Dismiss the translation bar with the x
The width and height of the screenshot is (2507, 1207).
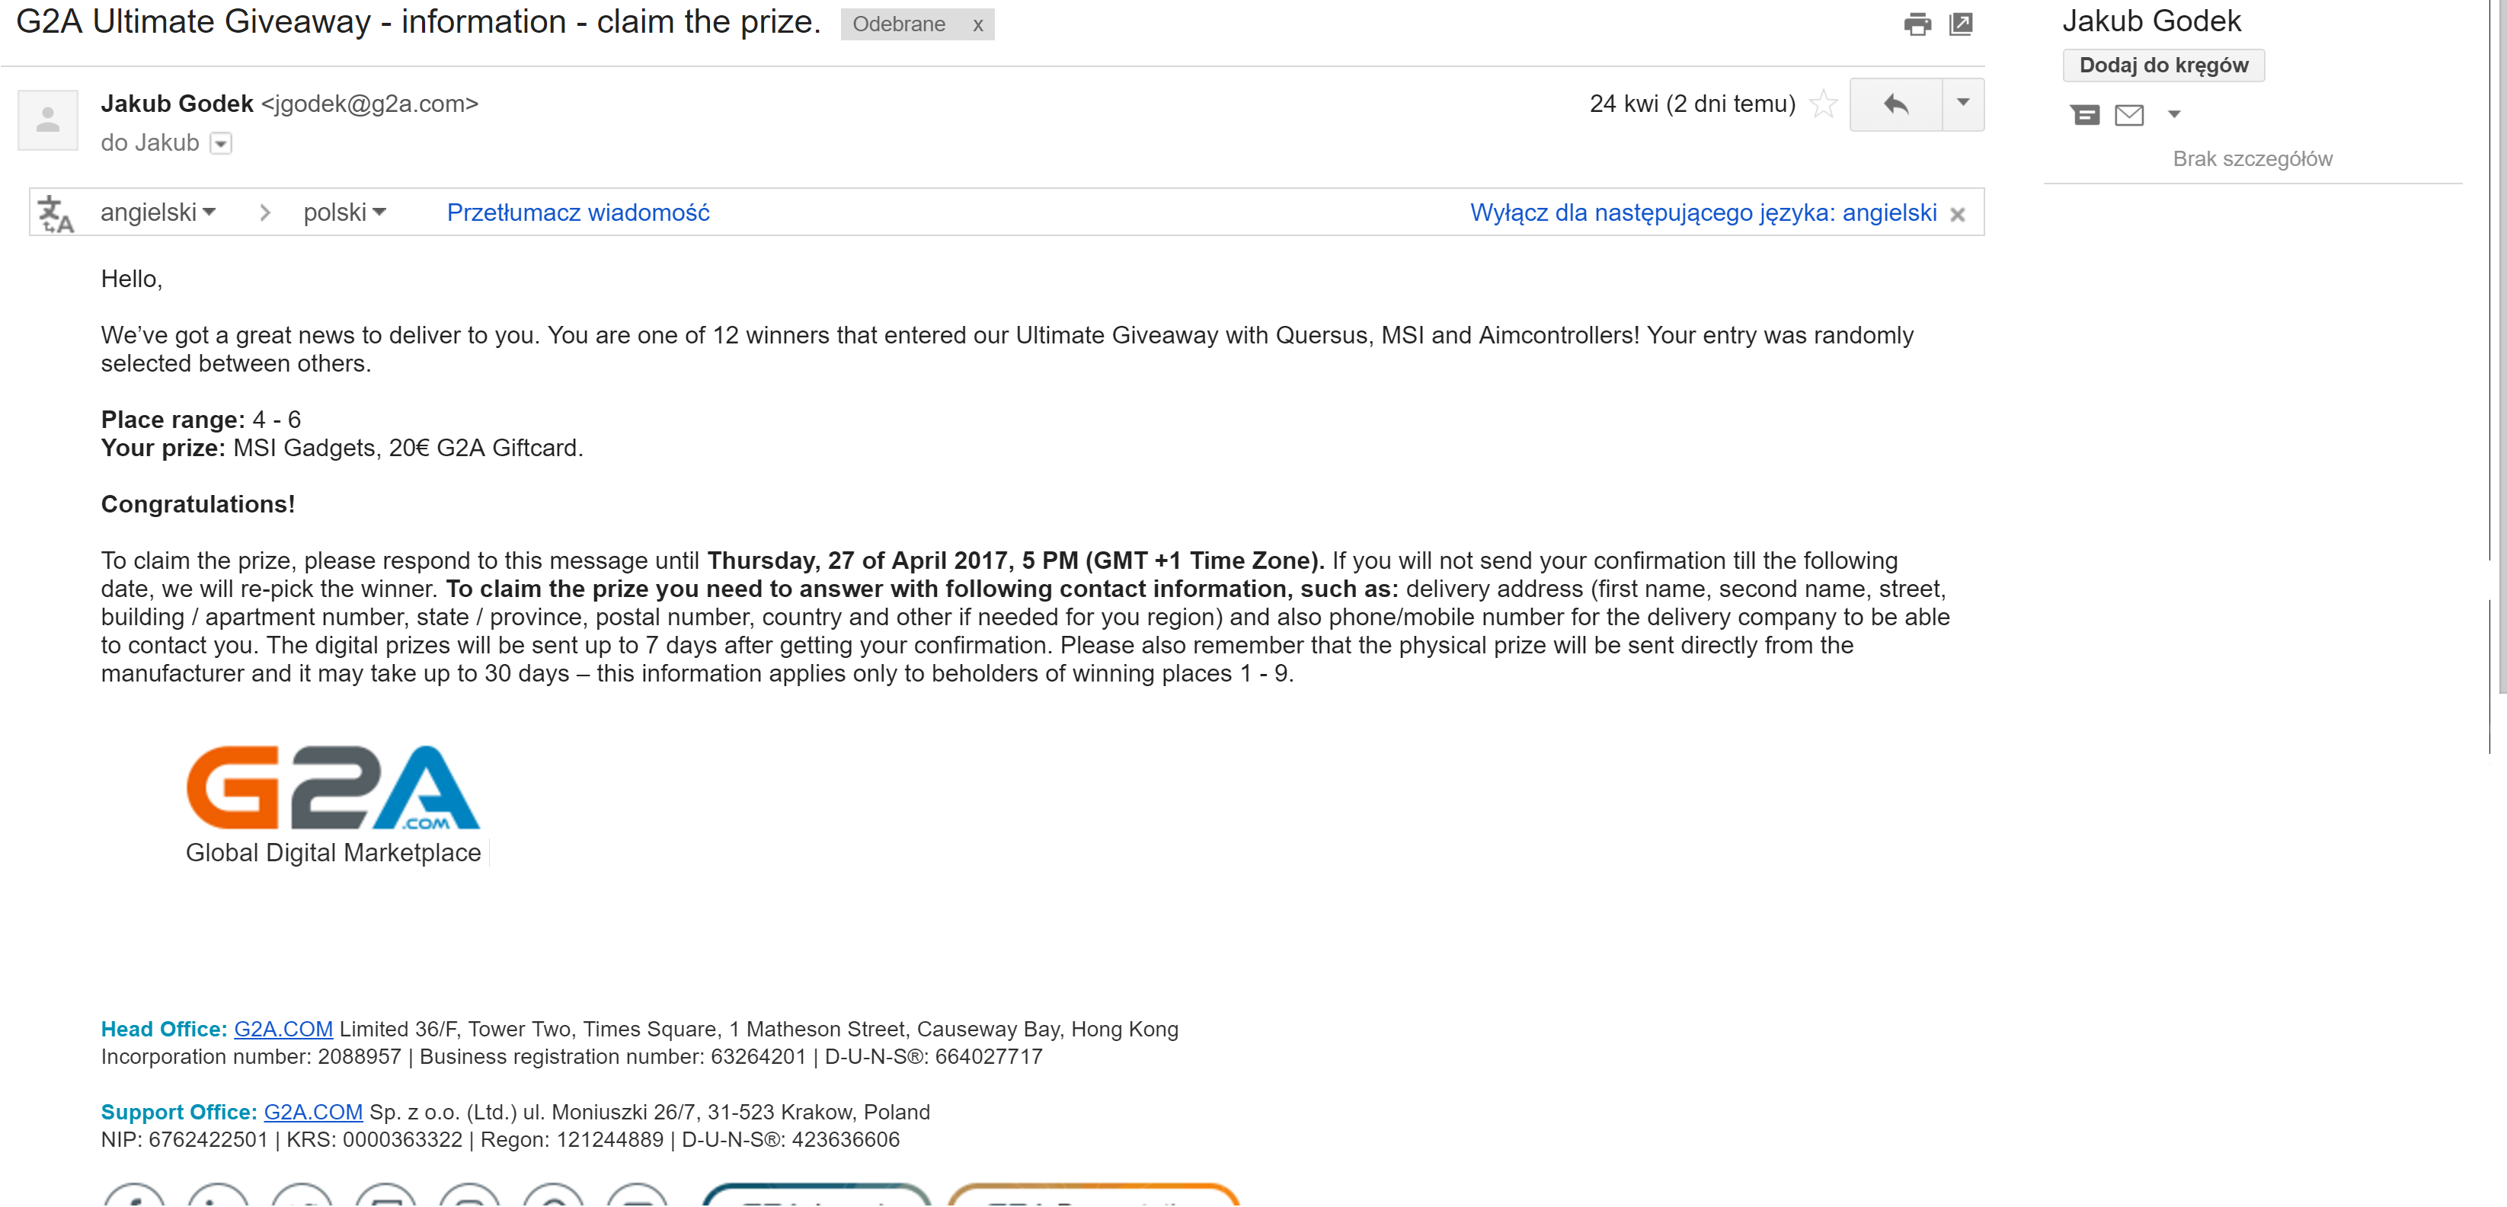[1957, 214]
